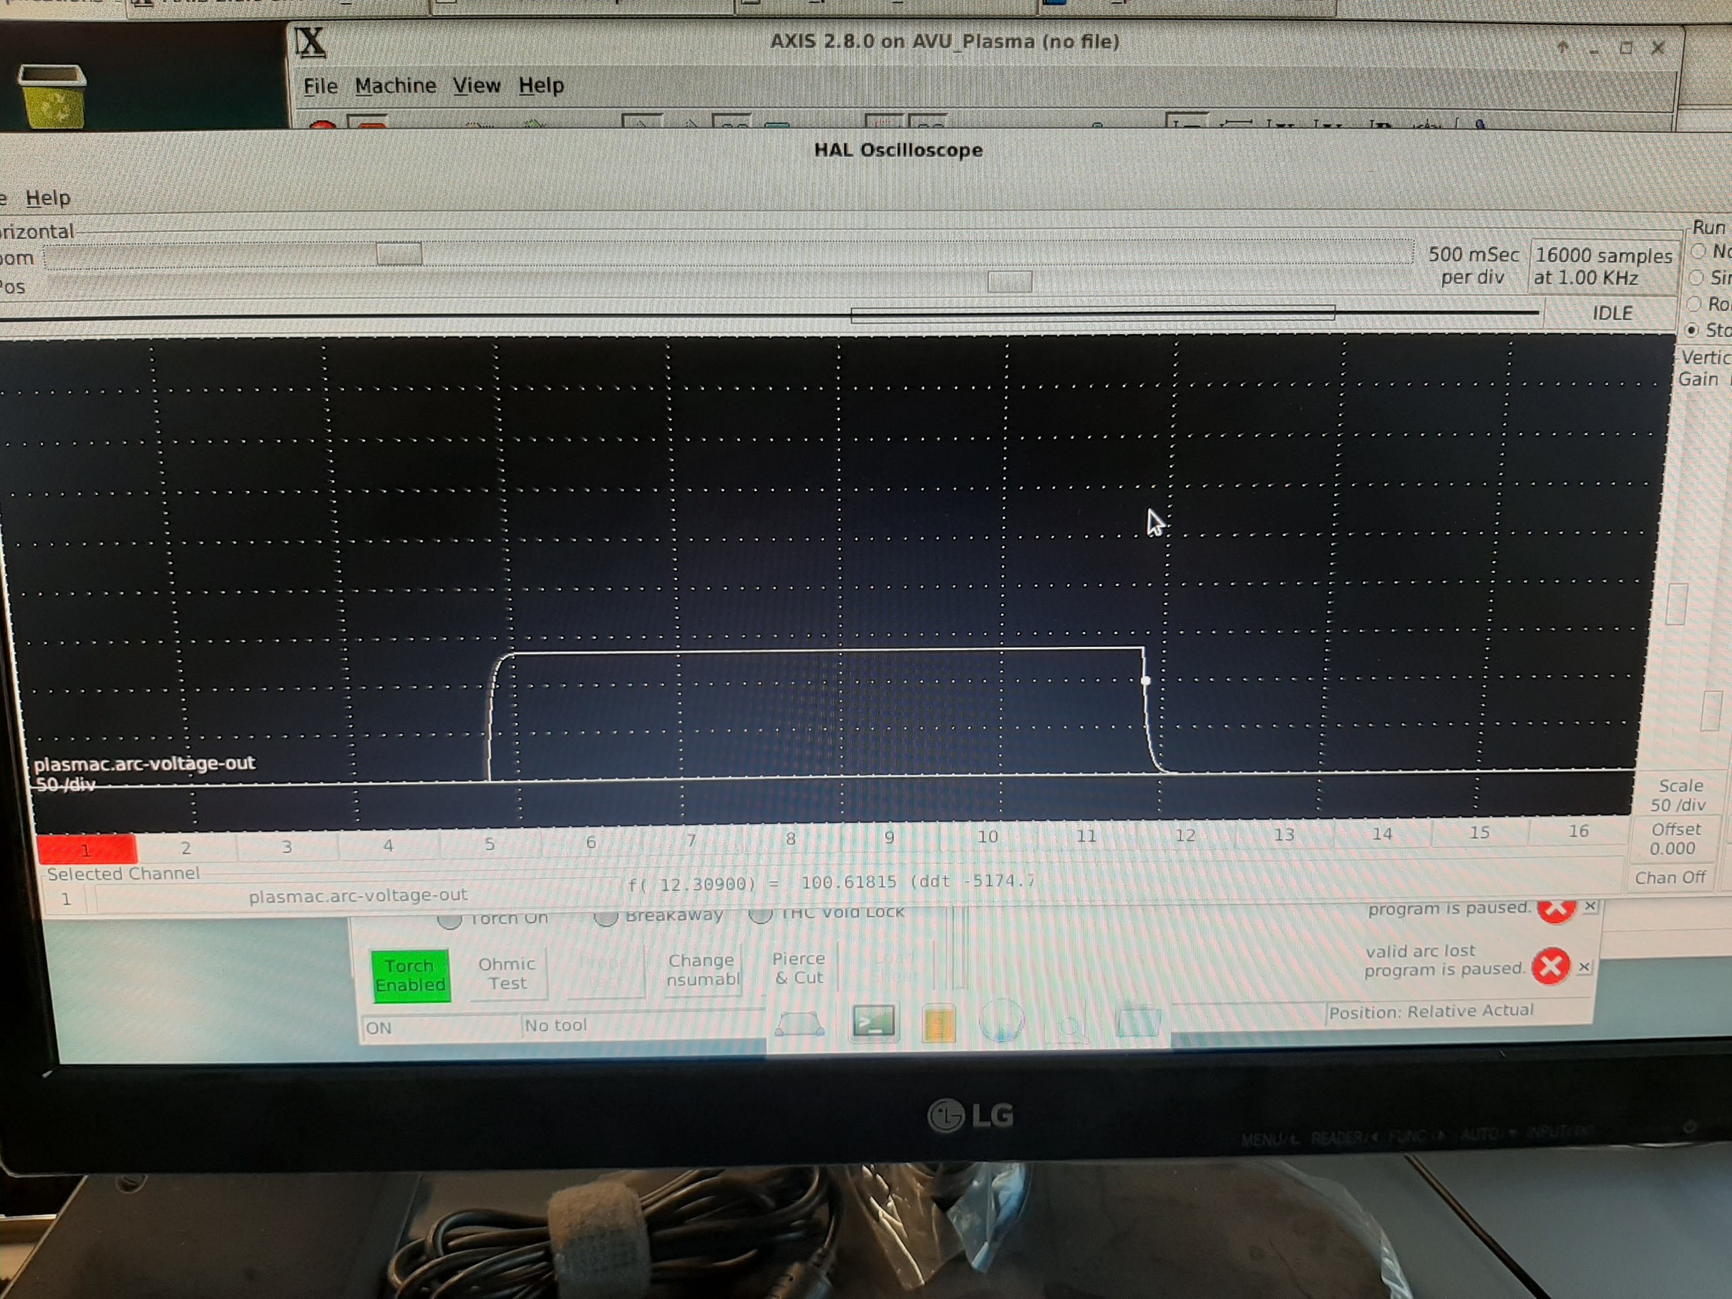Click the waveform marker dot on trace

[x=1146, y=681]
